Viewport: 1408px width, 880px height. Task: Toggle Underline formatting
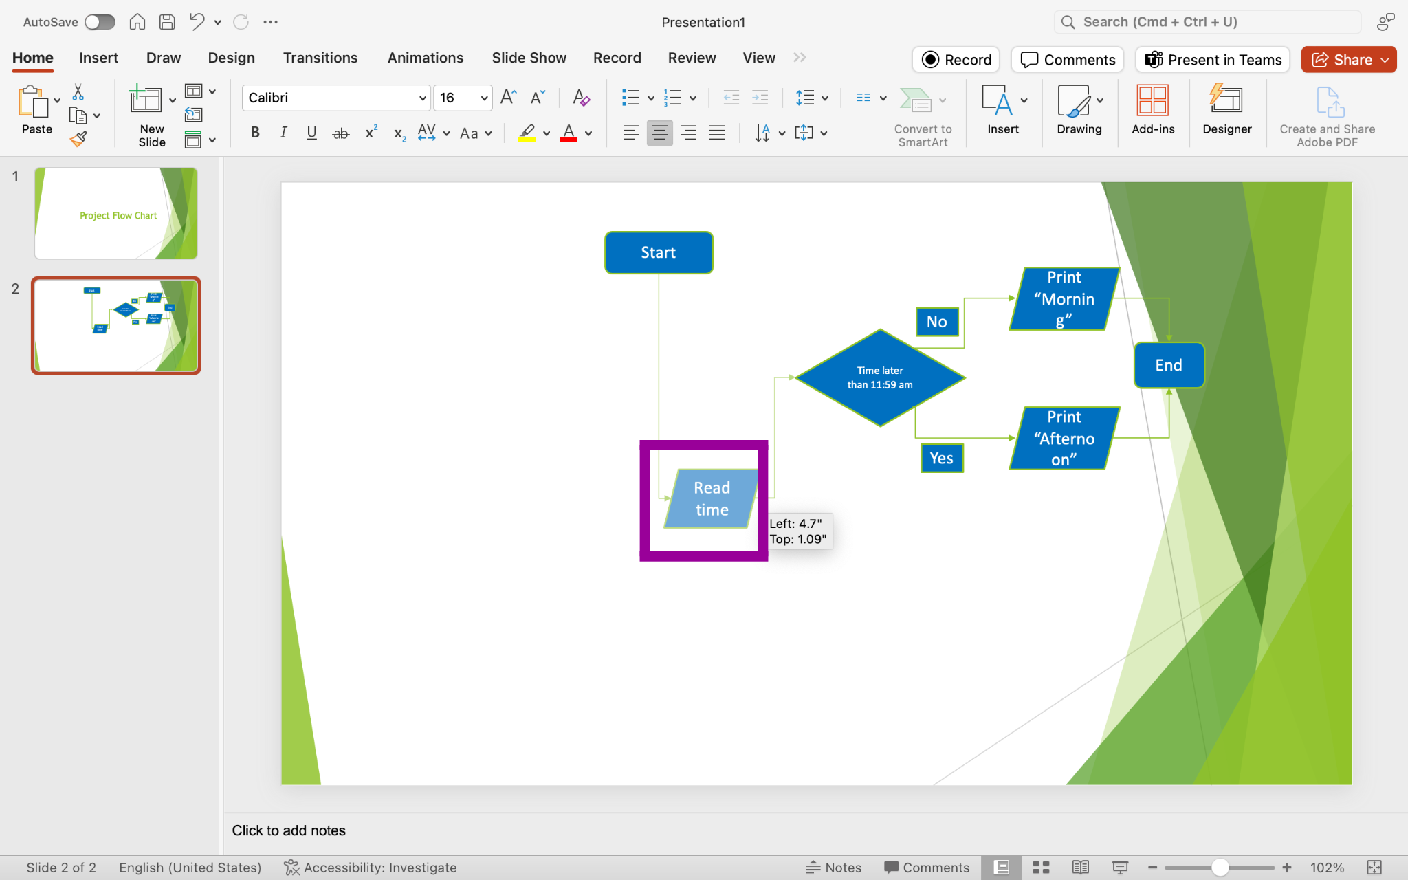[311, 133]
